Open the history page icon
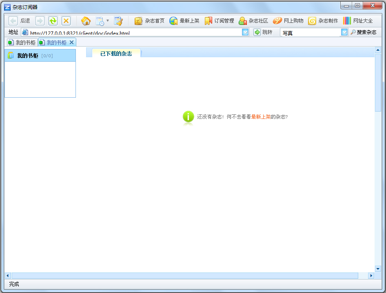Screen dimensions: 386x293 (100, 21)
